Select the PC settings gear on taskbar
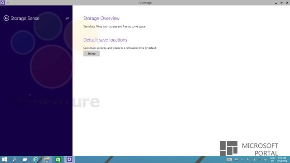The height and width of the screenshot is (163, 290). tap(69, 159)
